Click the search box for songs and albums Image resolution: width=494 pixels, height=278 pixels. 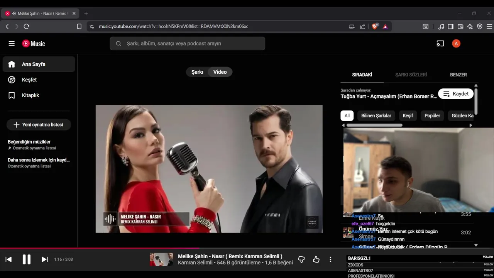pyautogui.click(x=188, y=44)
